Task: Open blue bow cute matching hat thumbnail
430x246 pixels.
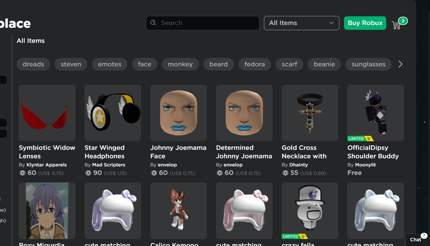Action: (376, 211)
